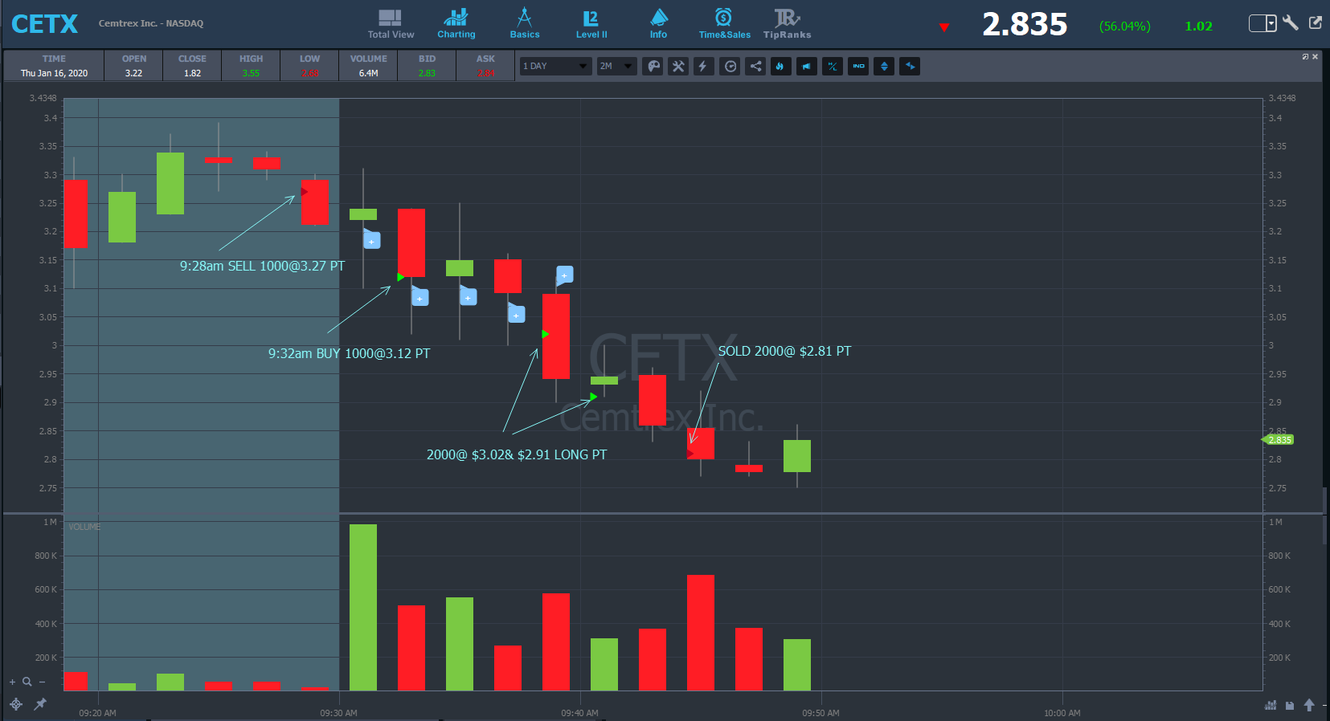Viewport: 1330px width, 721px height.
Task: Click the lightning bolt icon in toolbar
Action: (704, 66)
